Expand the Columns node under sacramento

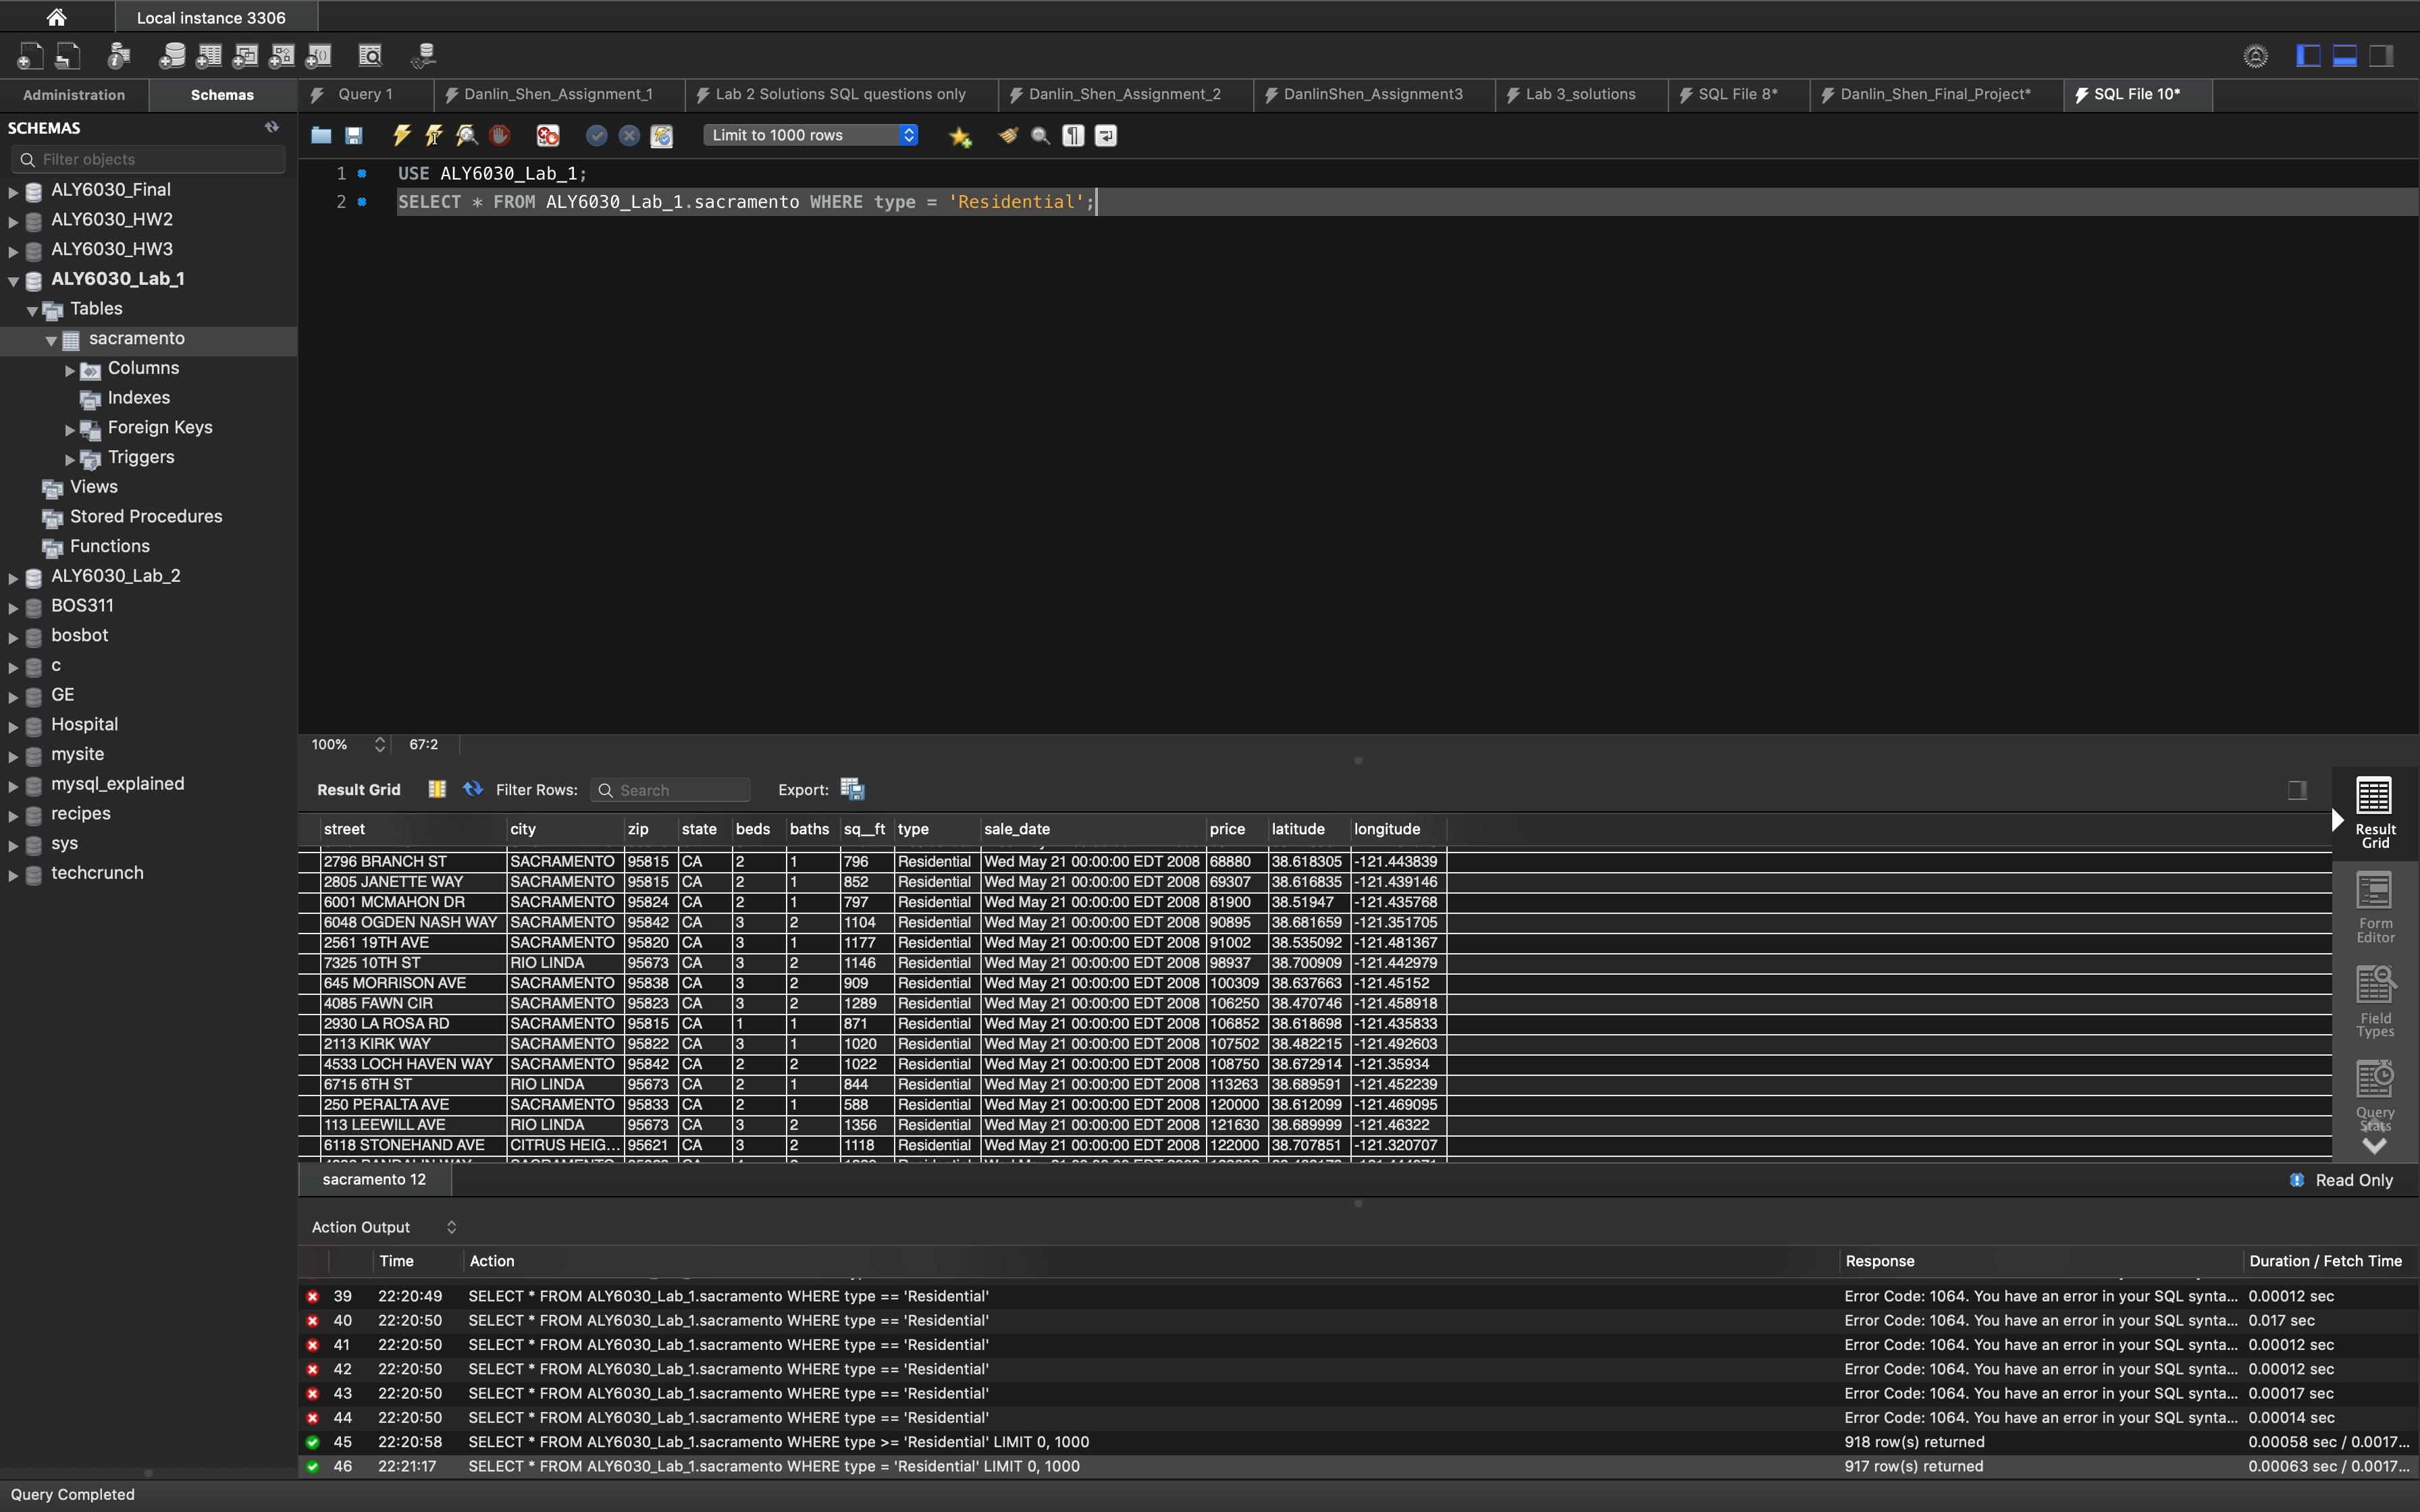tap(70, 370)
